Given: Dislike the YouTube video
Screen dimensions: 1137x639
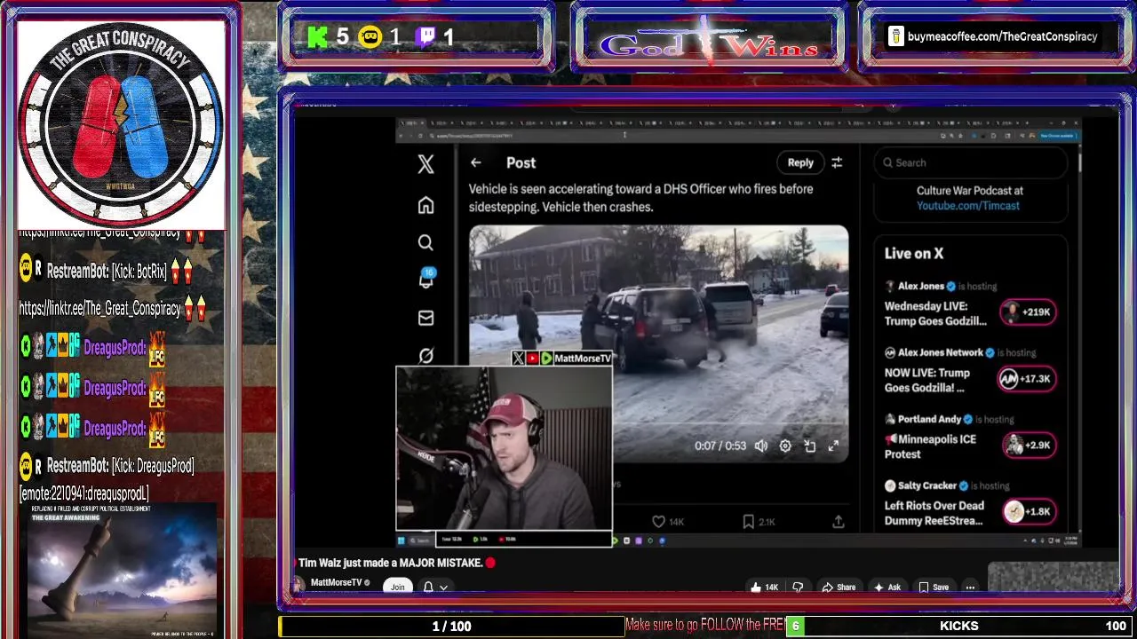Looking at the screenshot, I should 798,587.
